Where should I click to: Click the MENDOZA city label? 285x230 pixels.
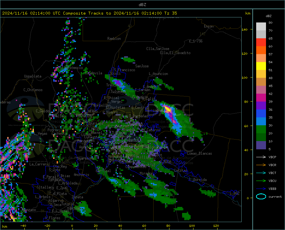click(x=85, y=116)
